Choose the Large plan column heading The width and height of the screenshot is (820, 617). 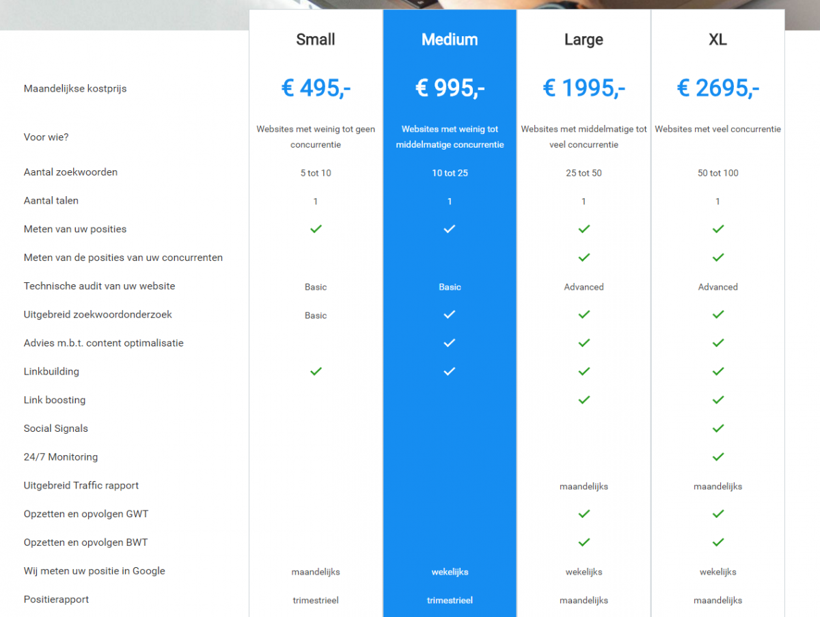coord(584,40)
